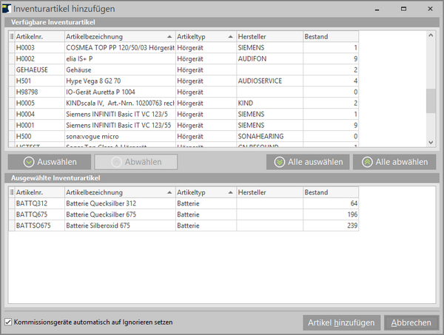Viewport: 444px width, 335px height.
Task: Select row Hype Vega 8 G2 70
Action: pyautogui.click(x=118, y=81)
